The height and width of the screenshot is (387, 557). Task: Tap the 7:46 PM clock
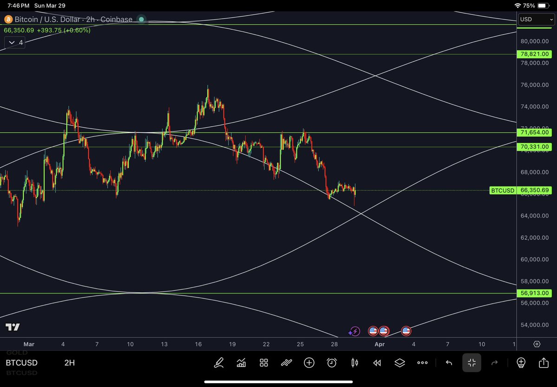click(19, 6)
